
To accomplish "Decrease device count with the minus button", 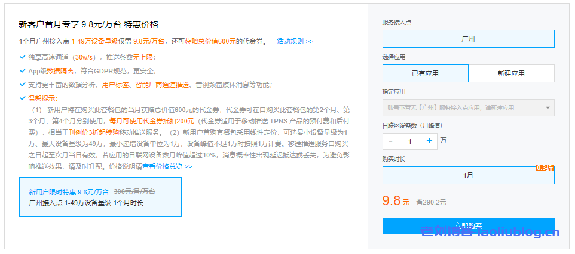I will click(390, 141).
